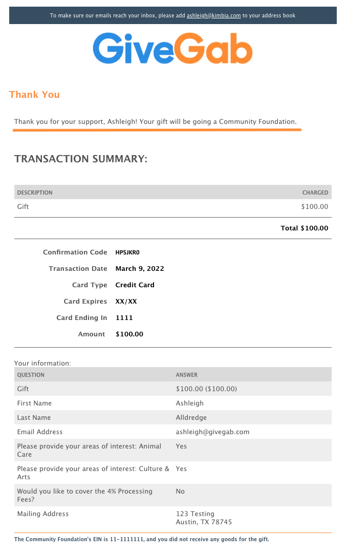This screenshot has width=347, height=555.
Task: Click the Description column header
Action: pos(35,193)
